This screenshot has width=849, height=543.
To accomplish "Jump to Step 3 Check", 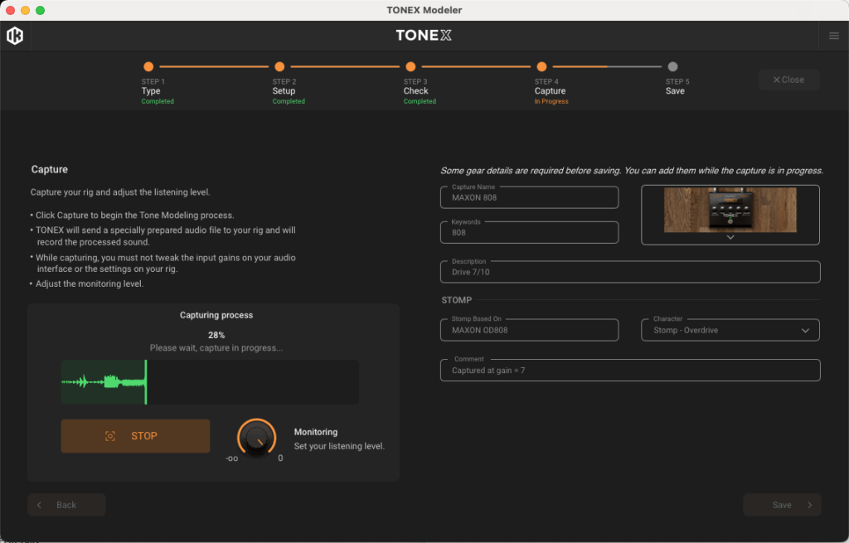I will click(x=419, y=91).
